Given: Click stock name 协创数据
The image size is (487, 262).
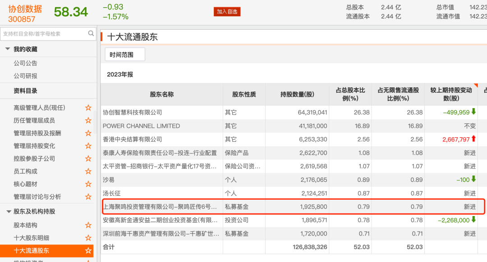Looking at the screenshot, I should point(25,9).
